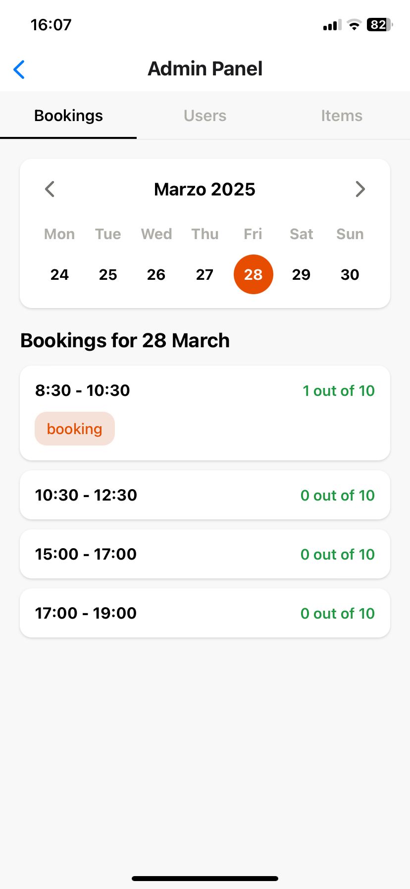Open the orange booking tag
Screen dimensions: 410x889
75,429
